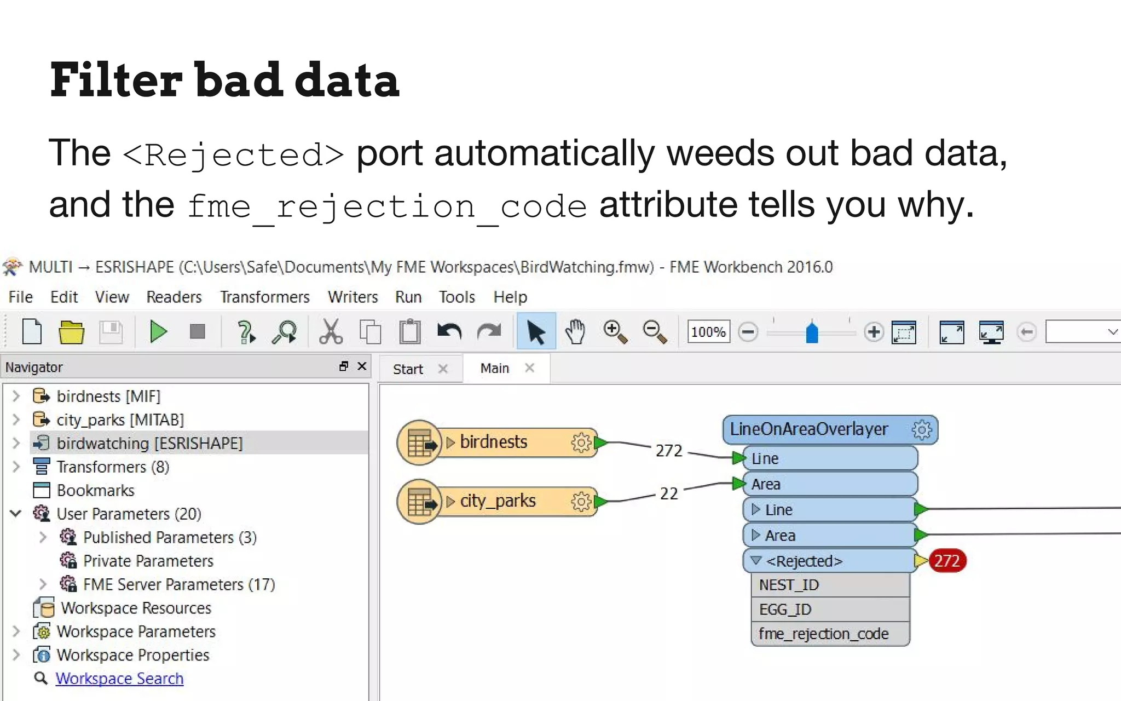Open the Edit menu
The image size is (1121, 701).
point(64,297)
